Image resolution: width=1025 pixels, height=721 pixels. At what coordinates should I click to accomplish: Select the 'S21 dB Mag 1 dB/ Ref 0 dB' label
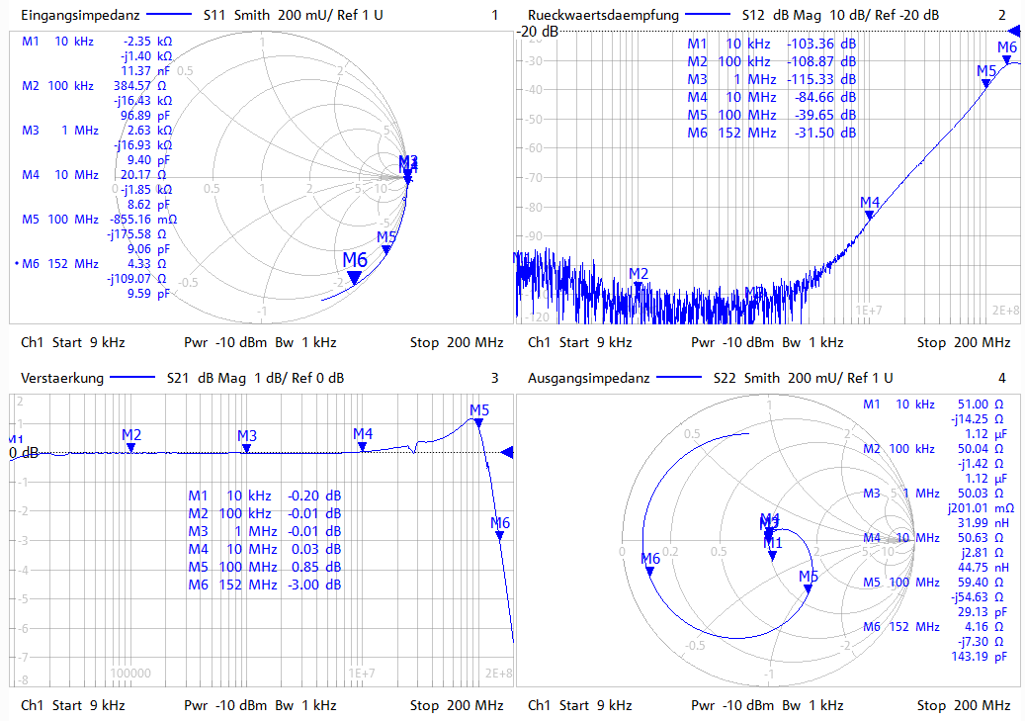pos(255,378)
